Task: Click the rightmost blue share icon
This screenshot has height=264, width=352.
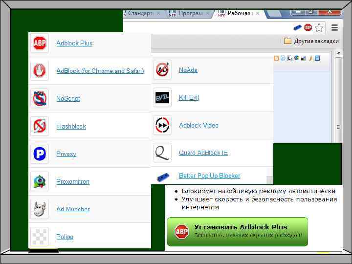Action: [x=317, y=58]
